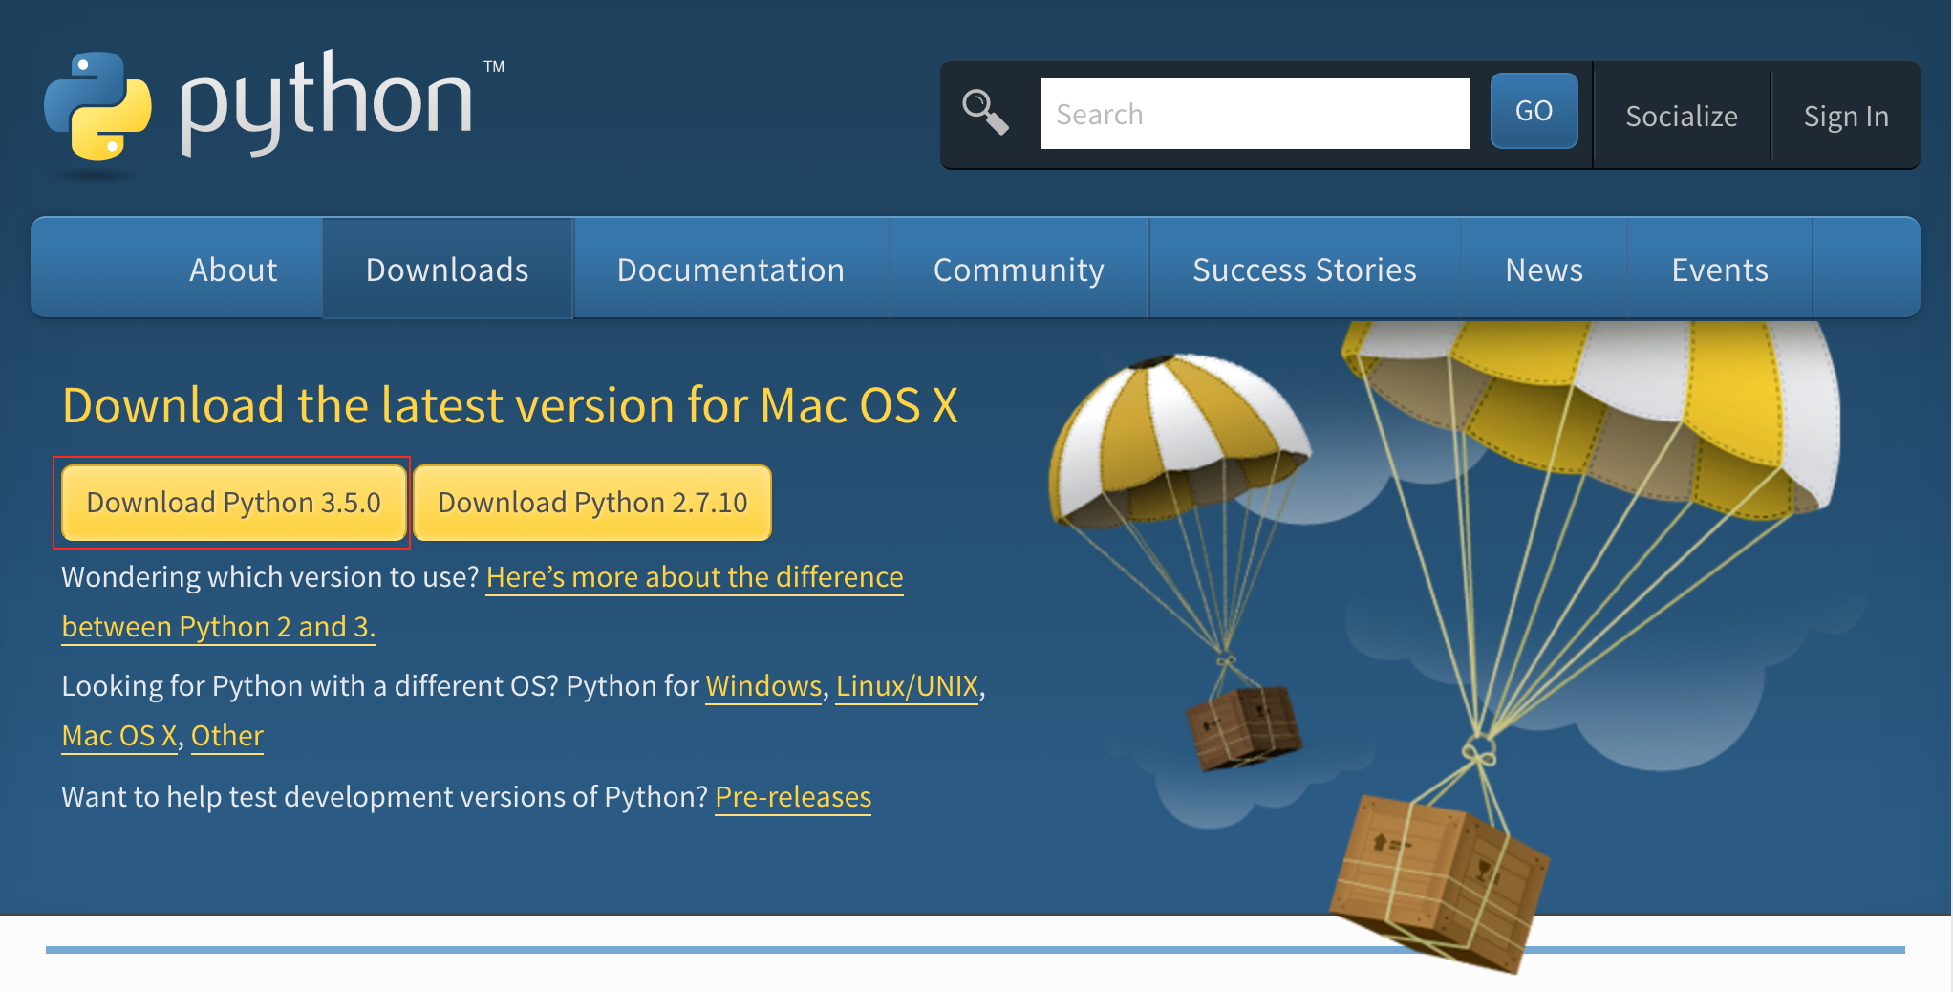Open the Documentation menu

coord(731,270)
